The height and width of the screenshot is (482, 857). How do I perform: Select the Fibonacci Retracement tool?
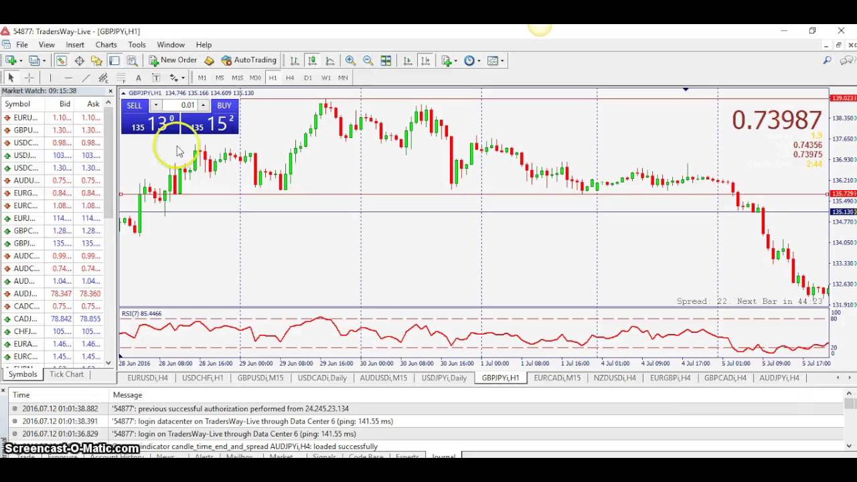pyautogui.click(x=121, y=78)
